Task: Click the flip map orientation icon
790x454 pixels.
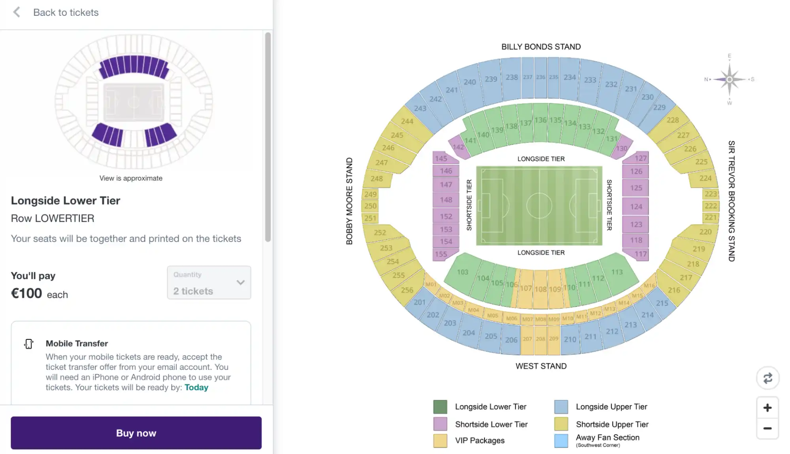Action: pos(768,378)
